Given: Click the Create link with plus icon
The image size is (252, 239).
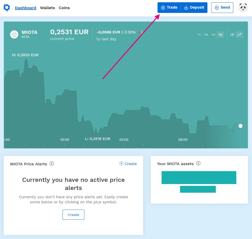Looking at the screenshot, I should coord(128,164).
